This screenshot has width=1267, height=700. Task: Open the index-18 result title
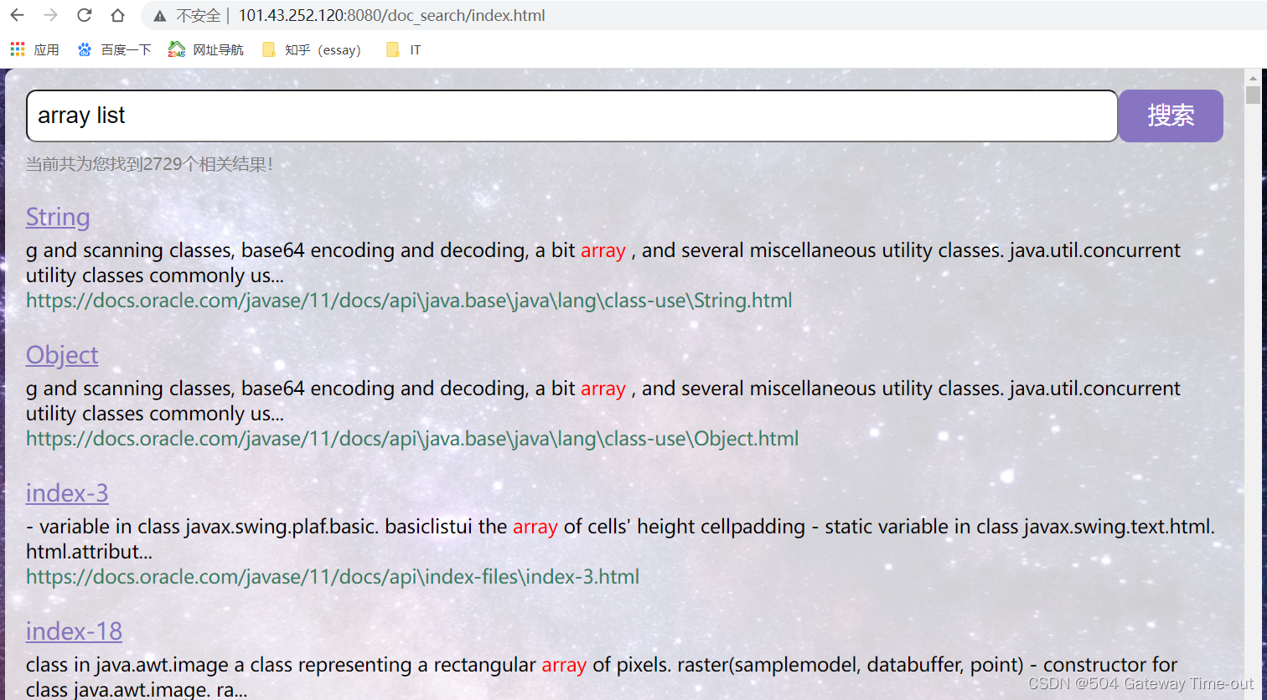click(x=74, y=631)
